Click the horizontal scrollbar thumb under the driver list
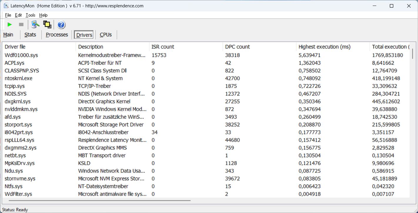This screenshot has height=213, width=418. 100,201
